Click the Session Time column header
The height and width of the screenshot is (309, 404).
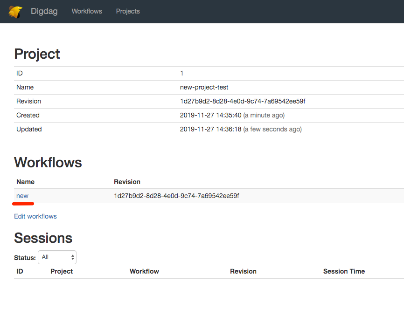pos(344,271)
